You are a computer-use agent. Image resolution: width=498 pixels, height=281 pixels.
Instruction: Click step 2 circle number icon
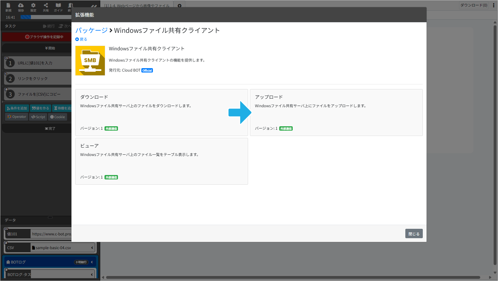[x=10, y=79]
